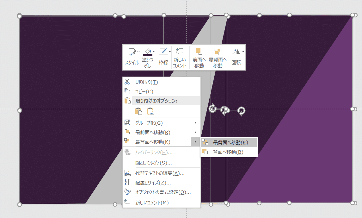
Task: Expand the 最前面へ移動 submenu arrow
Action: coord(195,132)
